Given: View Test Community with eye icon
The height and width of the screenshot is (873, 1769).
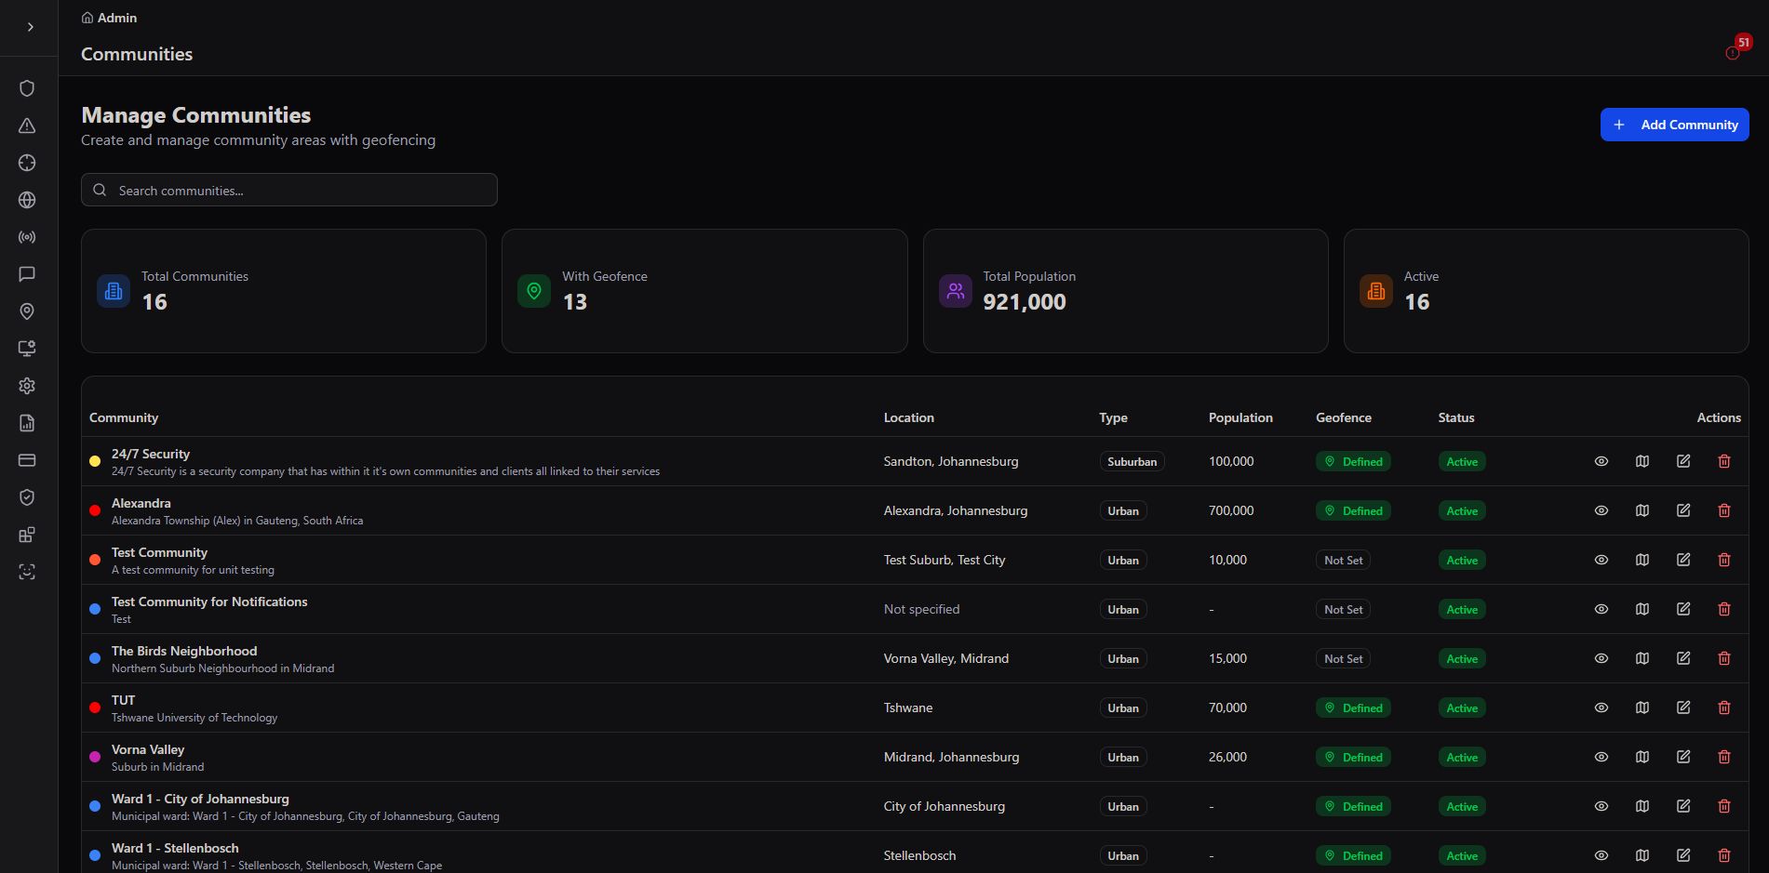Looking at the screenshot, I should (x=1601, y=560).
